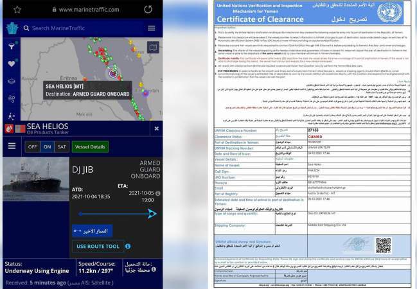Close the SEA HELIOS vessel panel
This screenshot has height=289, width=417.
[x=156, y=128]
